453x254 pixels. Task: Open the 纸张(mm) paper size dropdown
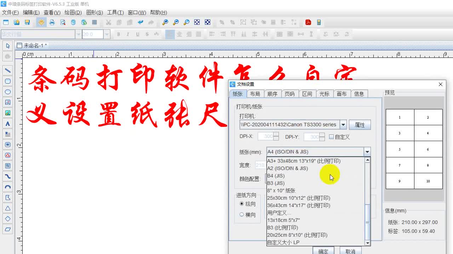367,152
